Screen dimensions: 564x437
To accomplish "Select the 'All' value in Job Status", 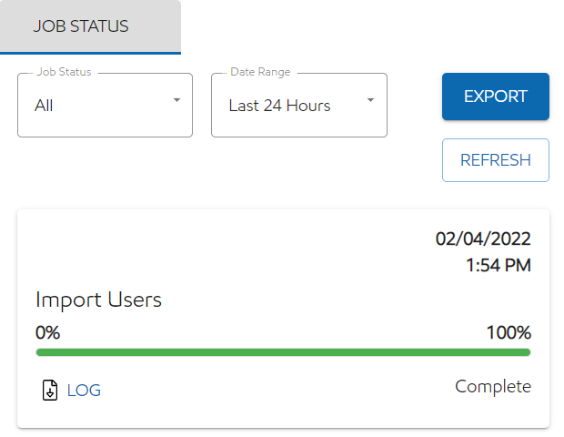I will click(44, 106).
